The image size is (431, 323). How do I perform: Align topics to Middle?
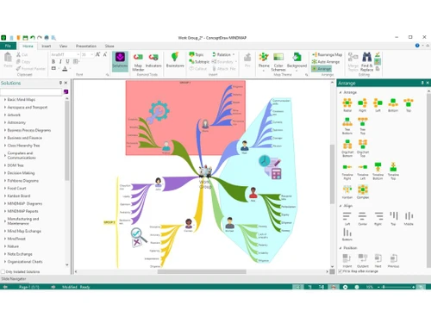(409, 219)
